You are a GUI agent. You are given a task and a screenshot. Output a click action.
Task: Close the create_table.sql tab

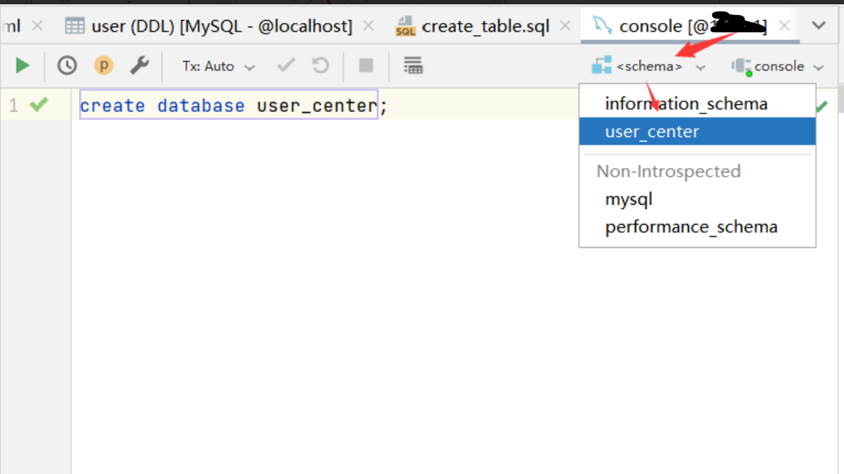pos(566,27)
